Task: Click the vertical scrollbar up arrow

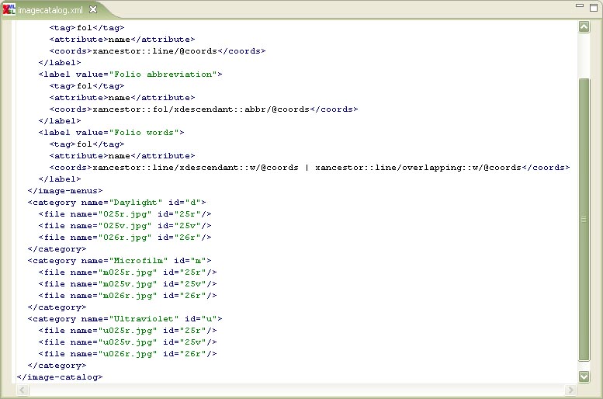Action: pos(584,27)
